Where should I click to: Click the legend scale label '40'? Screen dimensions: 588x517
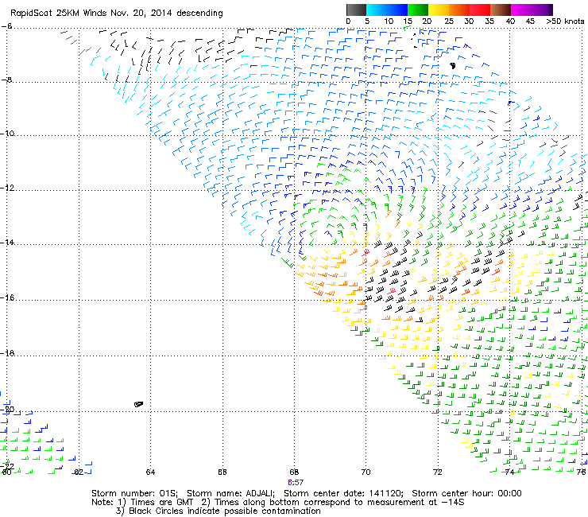click(510, 21)
